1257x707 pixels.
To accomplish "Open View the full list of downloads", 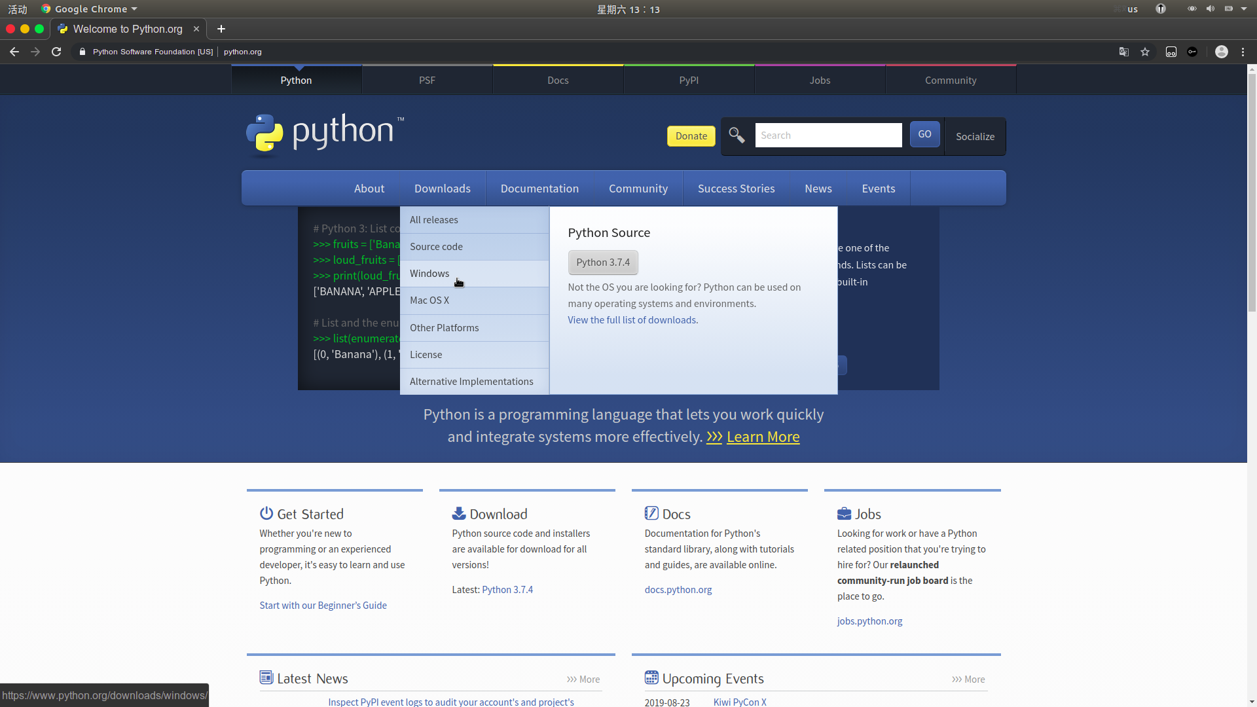I will click(632, 320).
